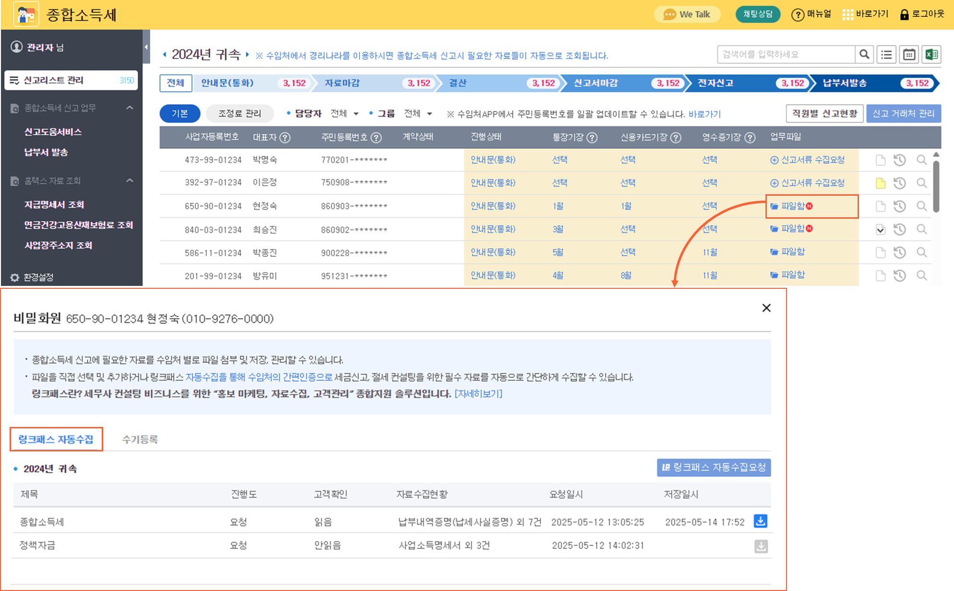The width and height of the screenshot is (954, 591).
Task: Open the 담당자 filter dropdown
Action: 345,114
